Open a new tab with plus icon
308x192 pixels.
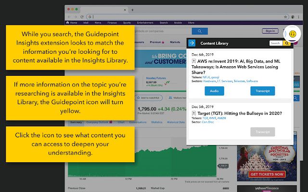pos(133,10)
